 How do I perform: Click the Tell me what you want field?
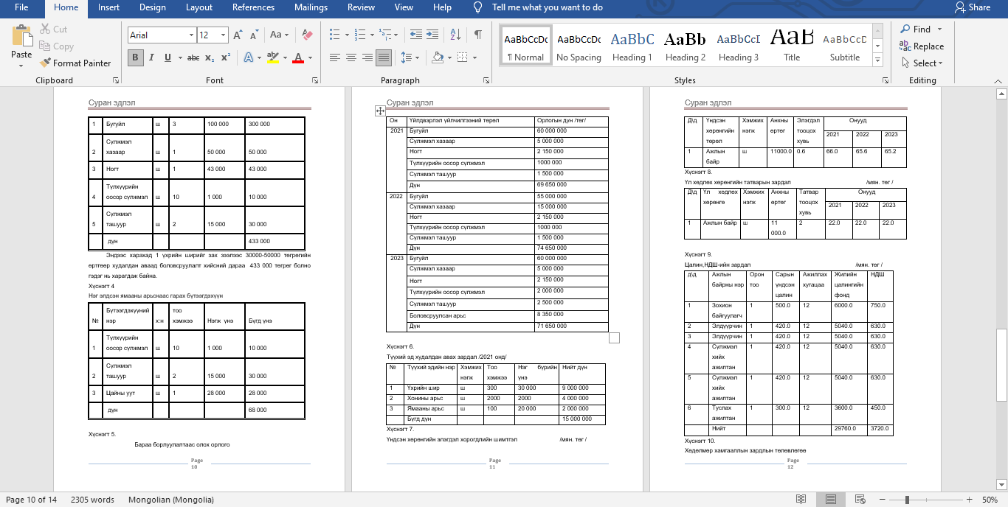(547, 7)
